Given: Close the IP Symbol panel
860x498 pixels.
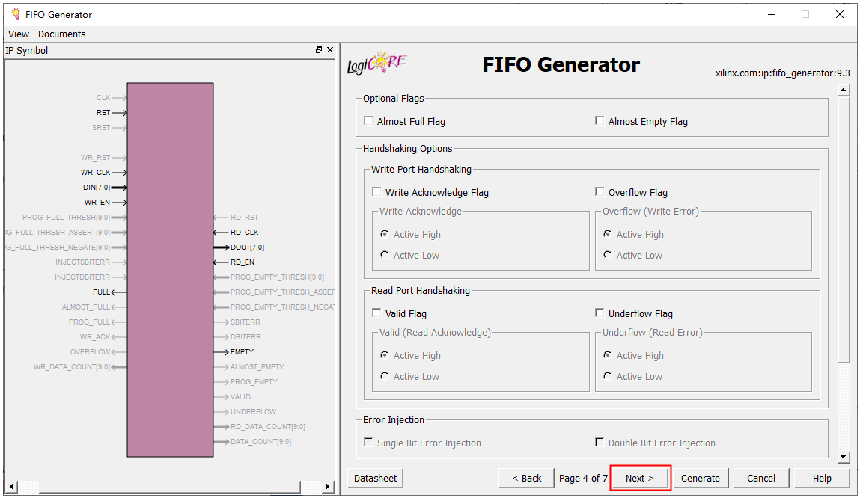Looking at the screenshot, I should (x=330, y=50).
